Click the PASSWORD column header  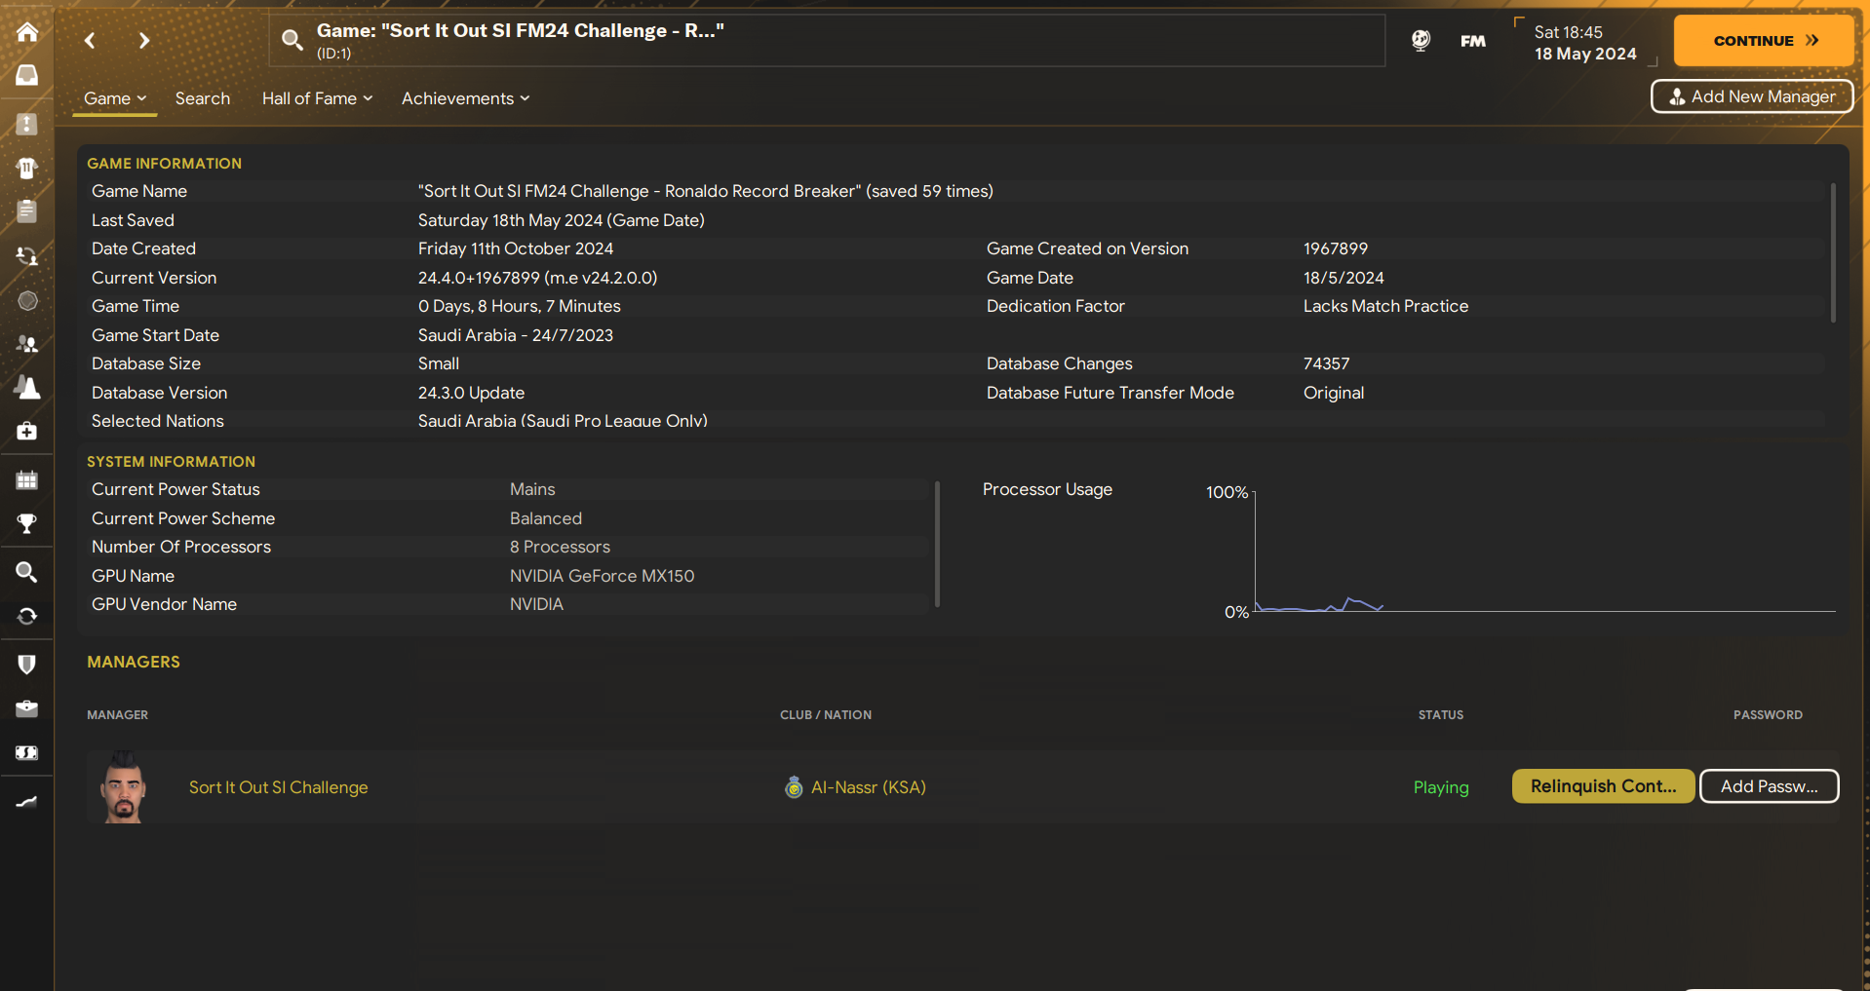(x=1768, y=714)
